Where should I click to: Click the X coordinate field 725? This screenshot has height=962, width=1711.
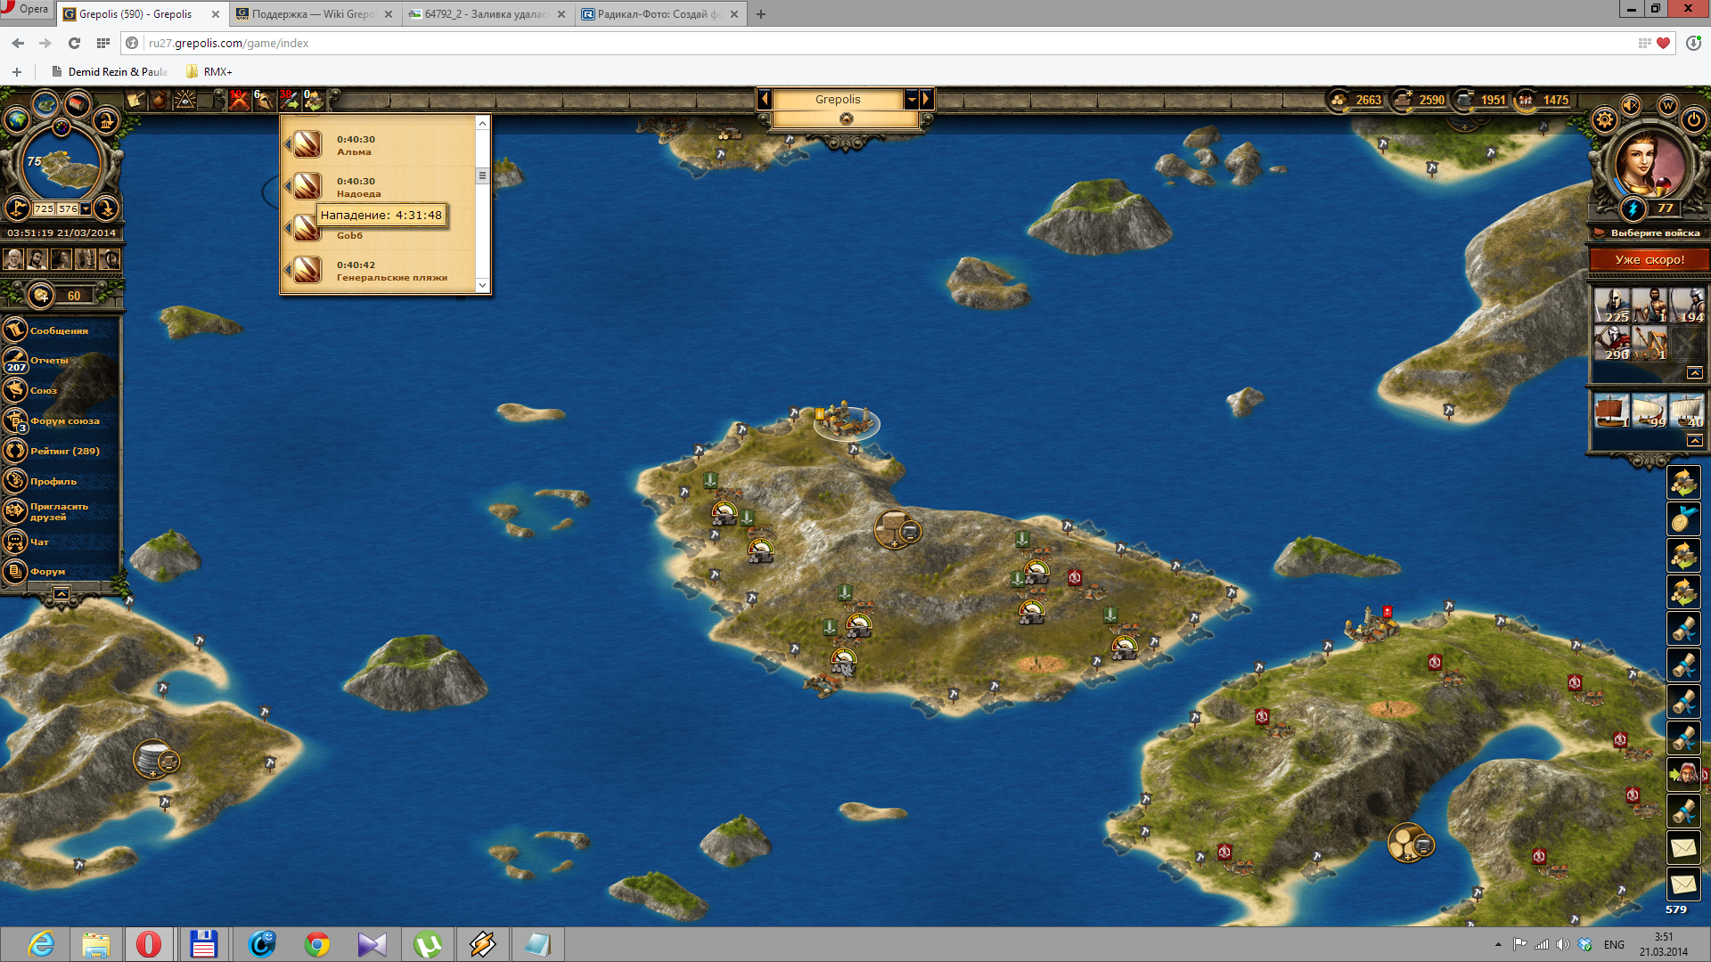(x=44, y=209)
